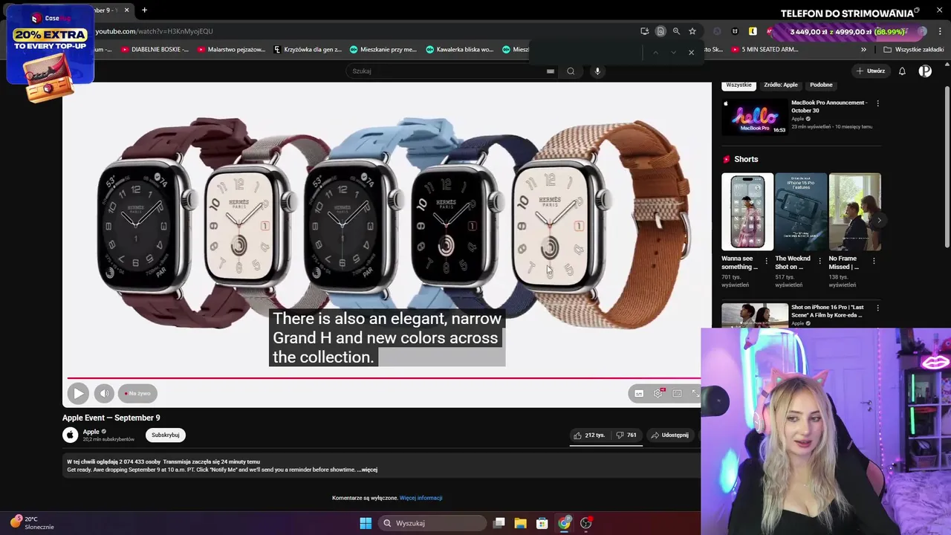Open the weather widget showing 20°C
Image resolution: width=951 pixels, height=535 pixels.
pos(31,523)
